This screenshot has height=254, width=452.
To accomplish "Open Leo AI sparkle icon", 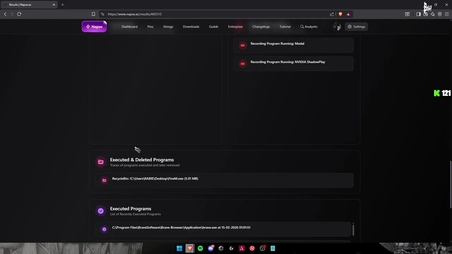I will 433,14.
